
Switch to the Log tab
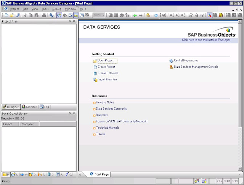[45, 107]
